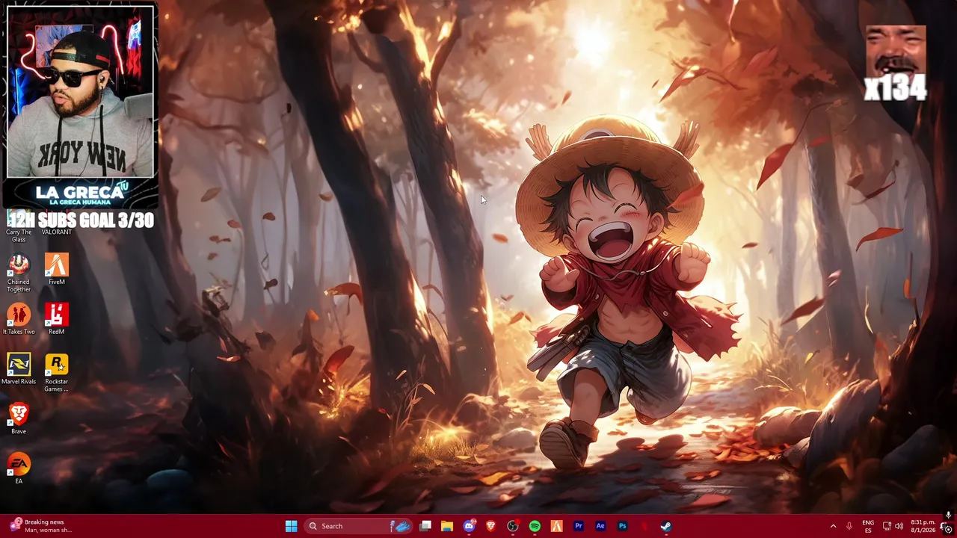Click the EA app desktop icon
Viewport: 957px width, 538px height.
[19, 469]
